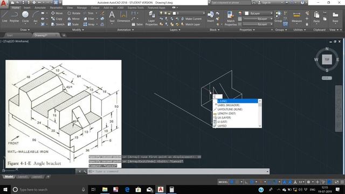345x194 pixels.
Task: Click the Scale tool
Action: (x=73, y=24)
